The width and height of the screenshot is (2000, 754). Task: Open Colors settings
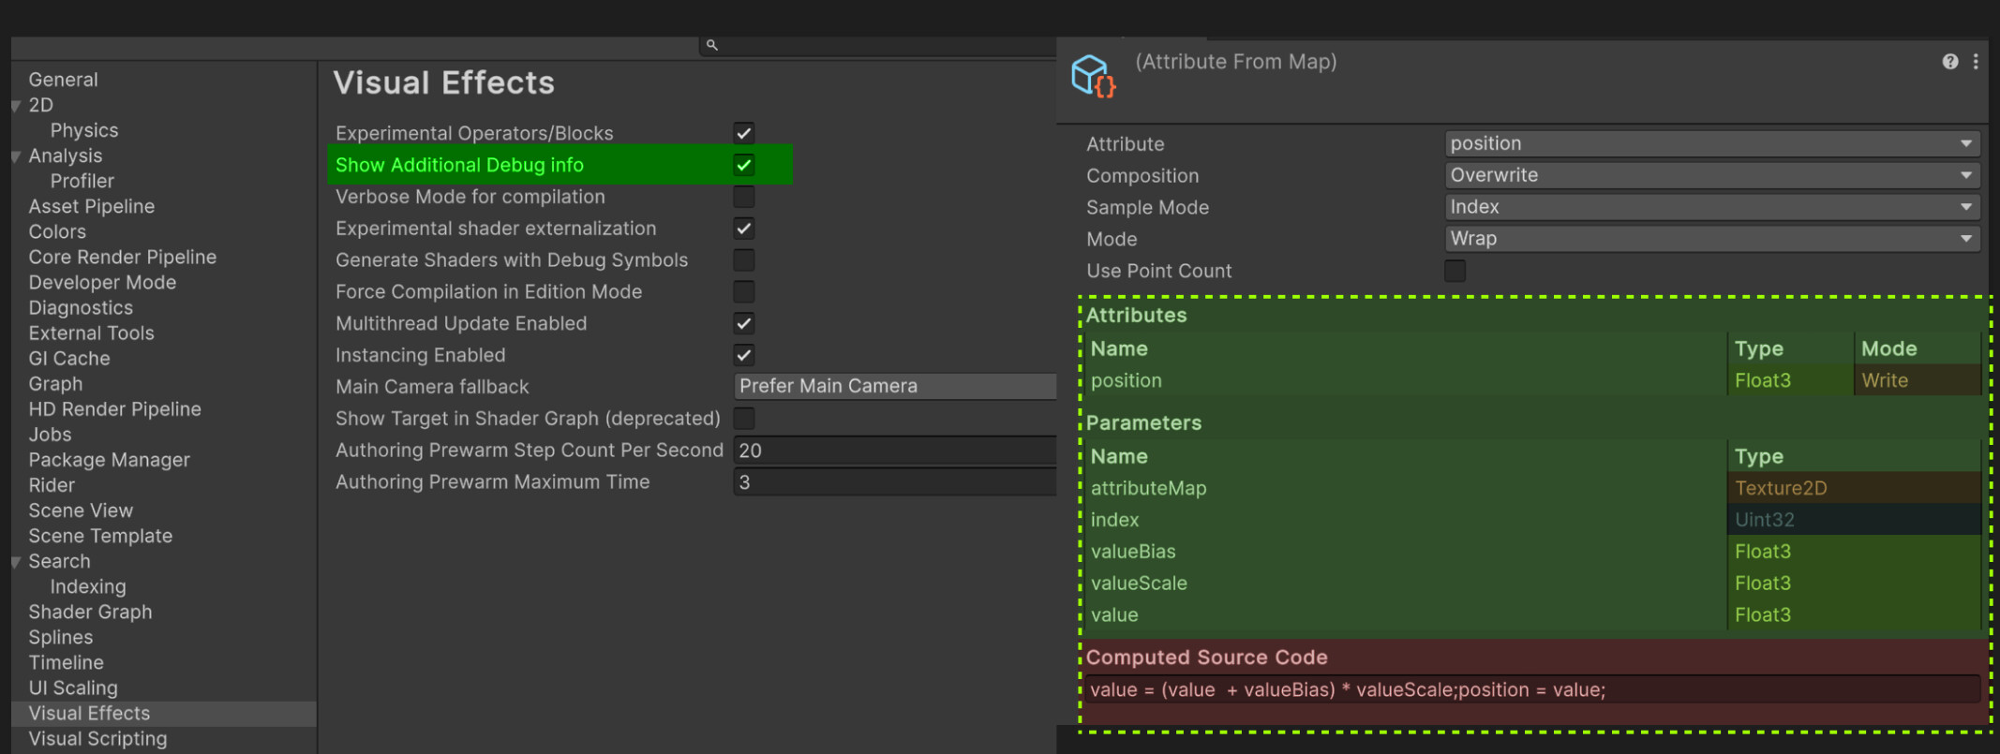(57, 231)
